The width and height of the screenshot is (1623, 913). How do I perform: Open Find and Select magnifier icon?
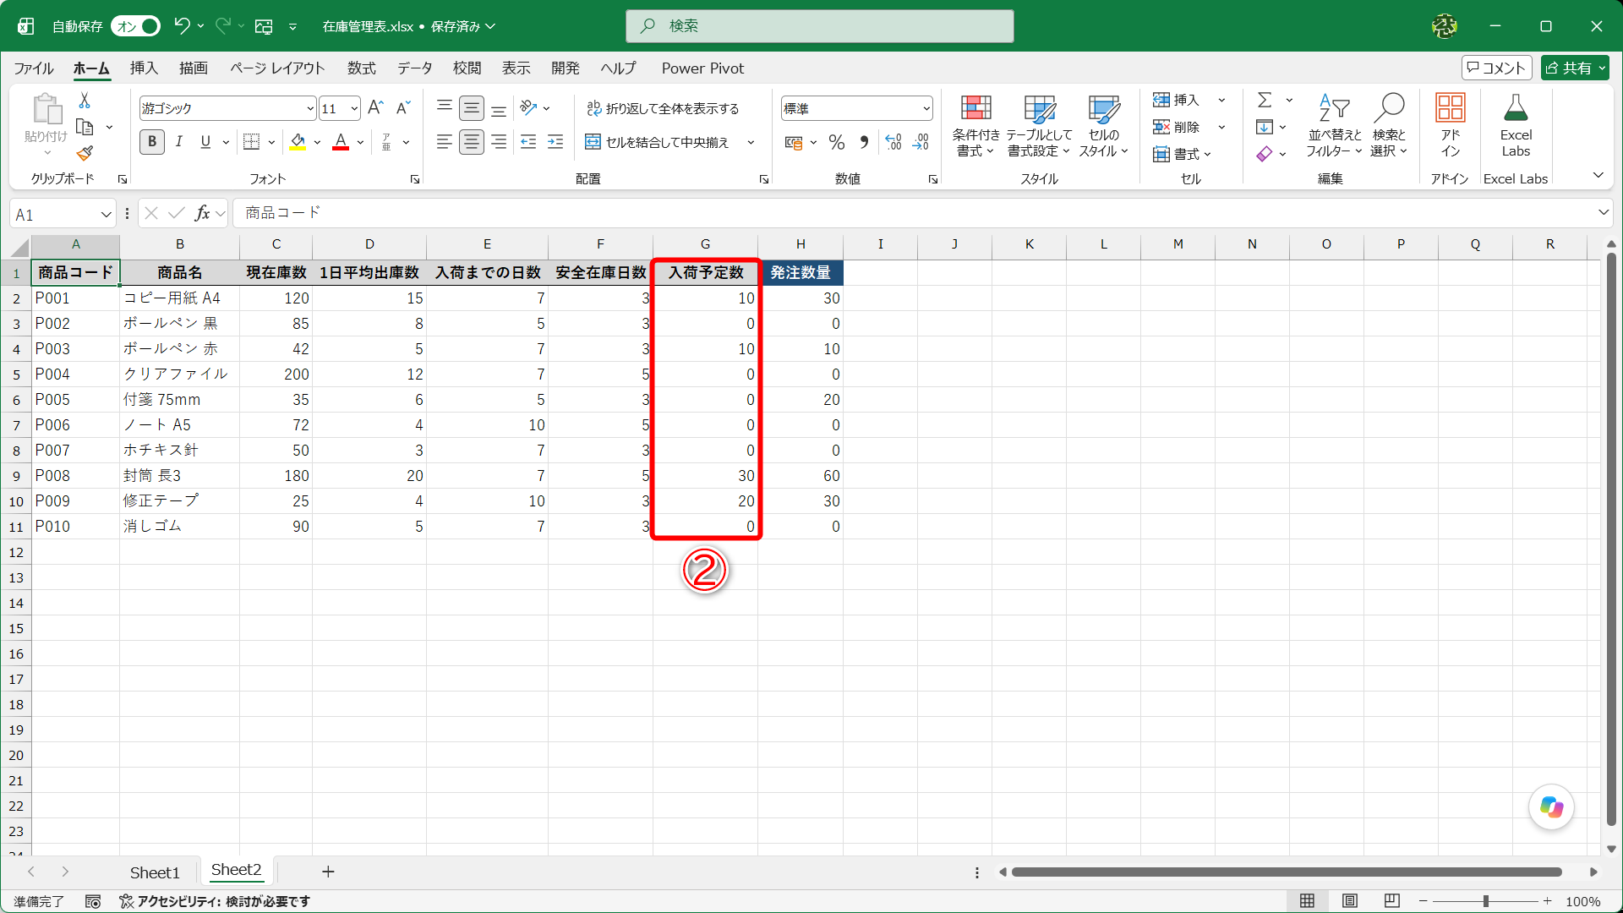(x=1389, y=125)
